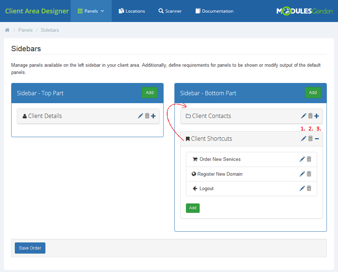Edit the Client Contacts panel
The width and height of the screenshot is (338, 272).
pos(303,116)
